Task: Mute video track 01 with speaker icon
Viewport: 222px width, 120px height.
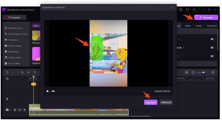Action: [x=25, y=110]
